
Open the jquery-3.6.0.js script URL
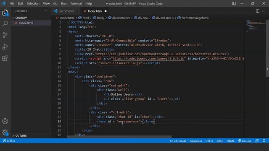pos(148,58)
